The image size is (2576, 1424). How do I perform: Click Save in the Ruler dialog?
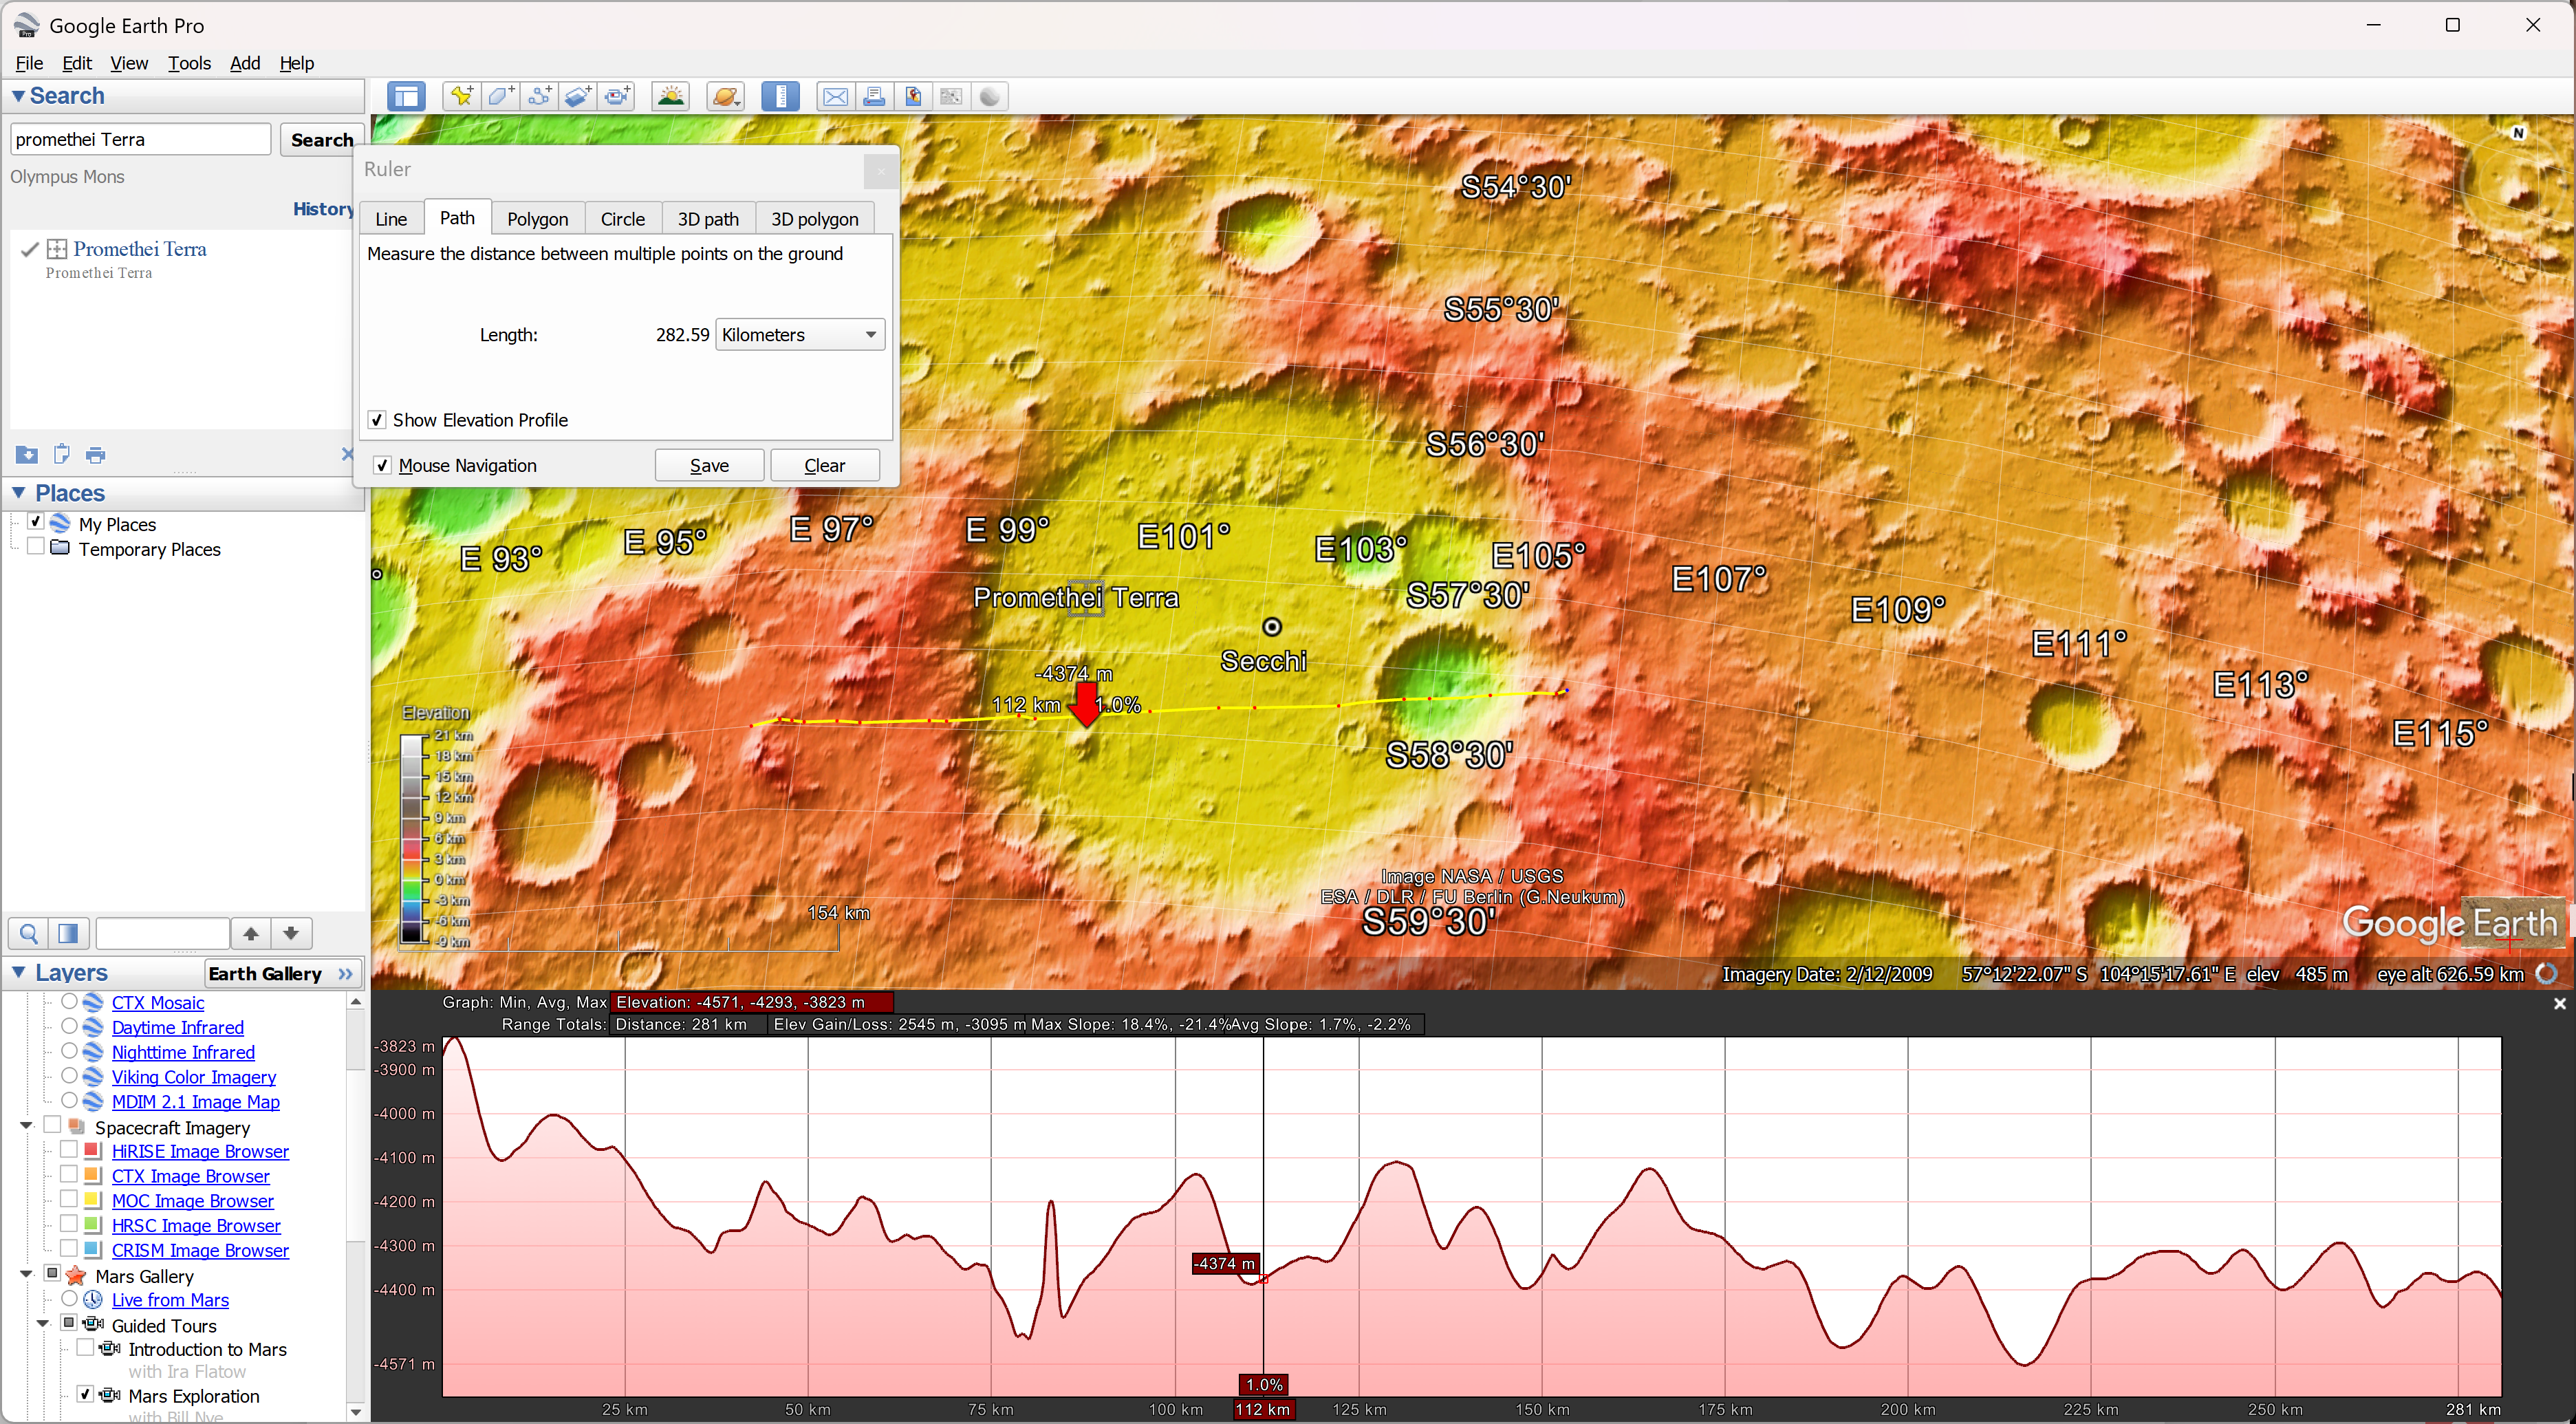point(709,466)
